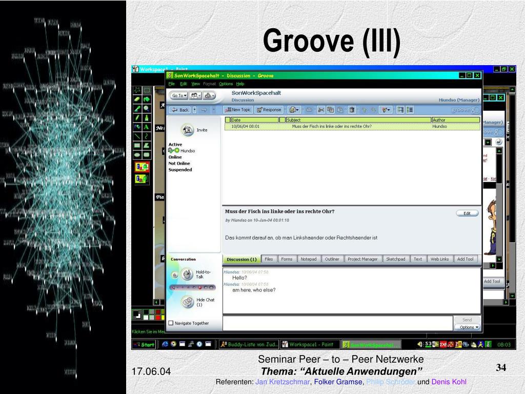The height and width of the screenshot is (394, 525).
Task: Open the chat Options dropdown
Action: pyautogui.click(x=468, y=327)
